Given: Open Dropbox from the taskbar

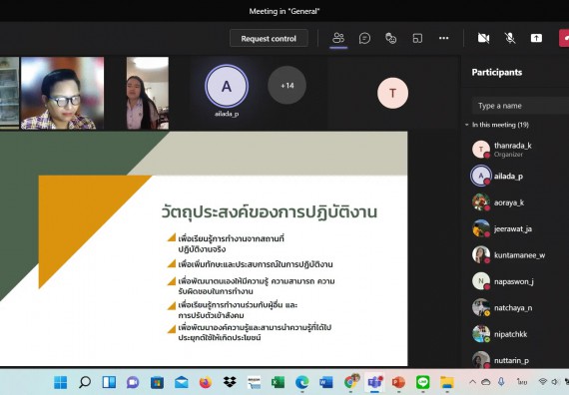Looking at the screenshot, I should point(230,382).
